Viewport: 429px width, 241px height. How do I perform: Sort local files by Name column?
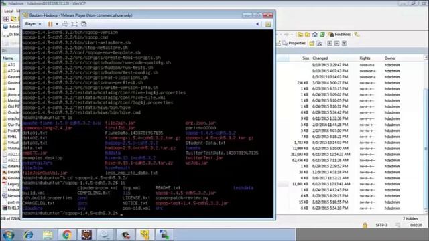pyautogui.click(x=8, y=58)
